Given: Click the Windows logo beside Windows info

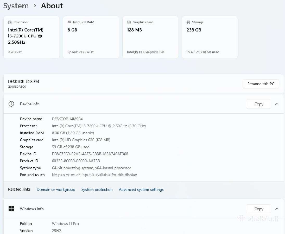Looking at the screenshot, I should (x=11, y=209).
